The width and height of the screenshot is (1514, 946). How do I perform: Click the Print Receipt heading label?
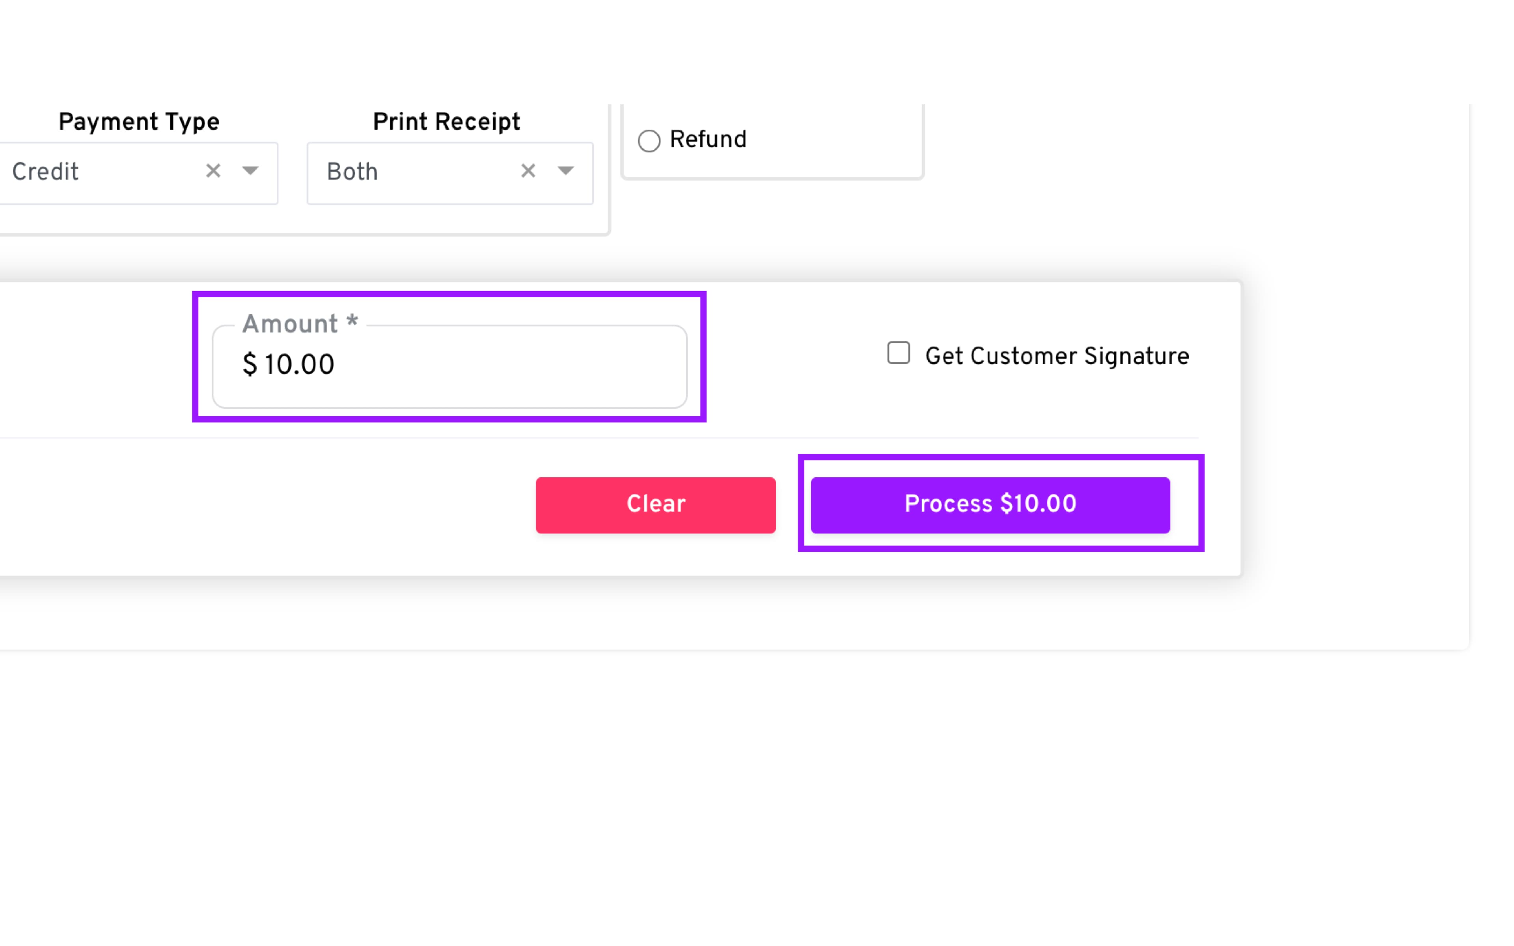coord(446,121)
